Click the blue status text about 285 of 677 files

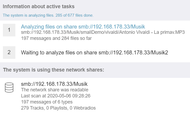point(48,15)
